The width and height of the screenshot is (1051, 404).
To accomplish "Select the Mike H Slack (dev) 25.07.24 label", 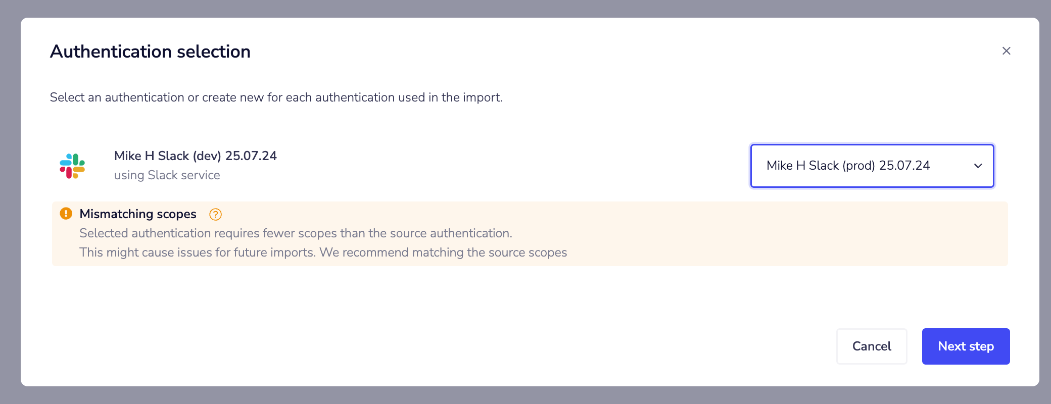I will click(195, 156).
